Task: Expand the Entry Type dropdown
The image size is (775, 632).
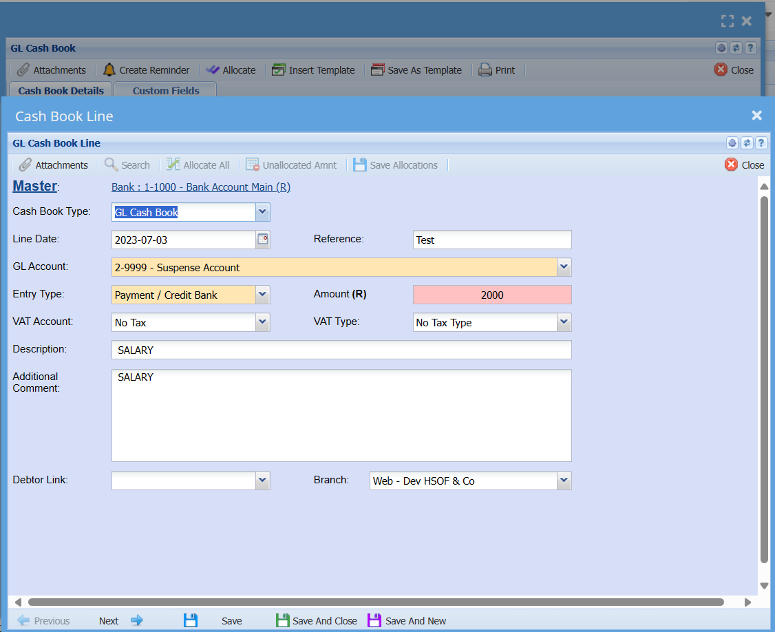Action: click(x=262, y=295)
